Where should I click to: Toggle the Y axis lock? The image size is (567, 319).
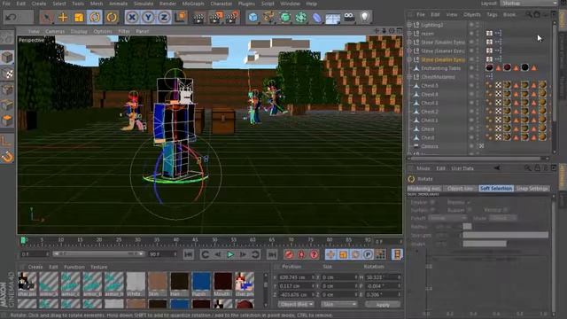(x=148, y=17)
